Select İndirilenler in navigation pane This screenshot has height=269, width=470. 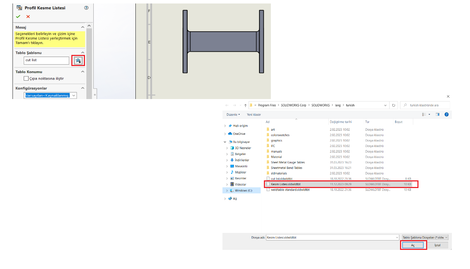tap(242, 160)
